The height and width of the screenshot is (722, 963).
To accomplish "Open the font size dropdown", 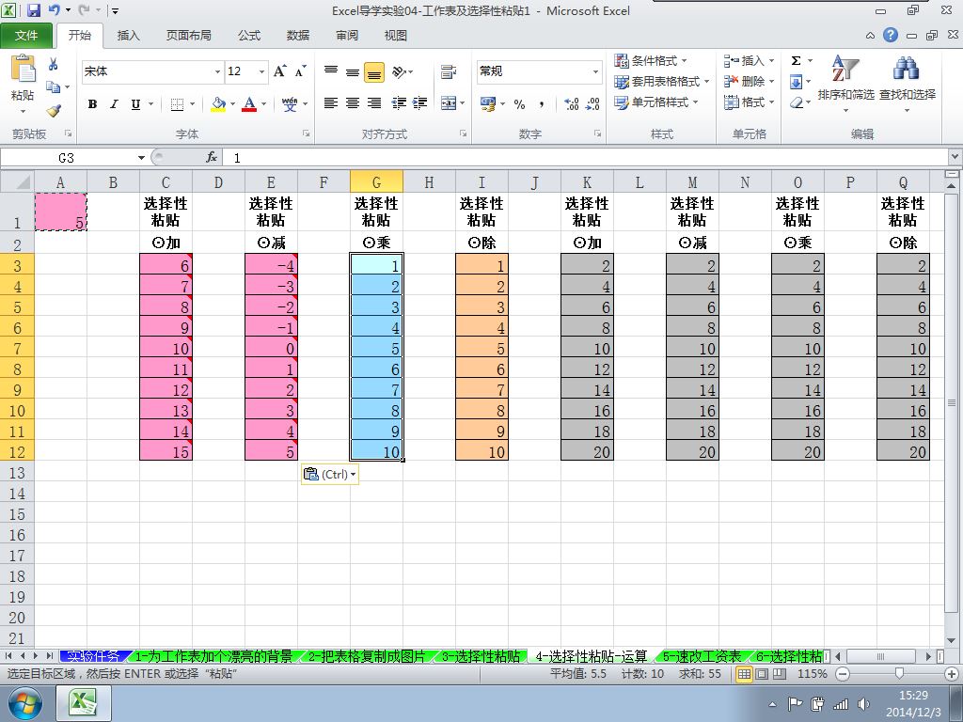I will tap(261, 71).
